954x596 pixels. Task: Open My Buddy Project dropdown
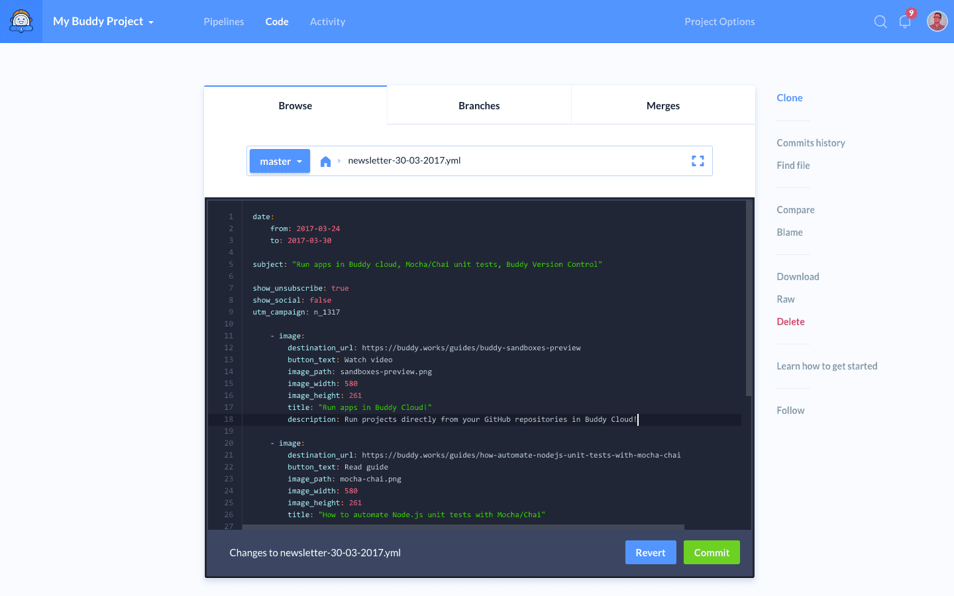point(103,21)
